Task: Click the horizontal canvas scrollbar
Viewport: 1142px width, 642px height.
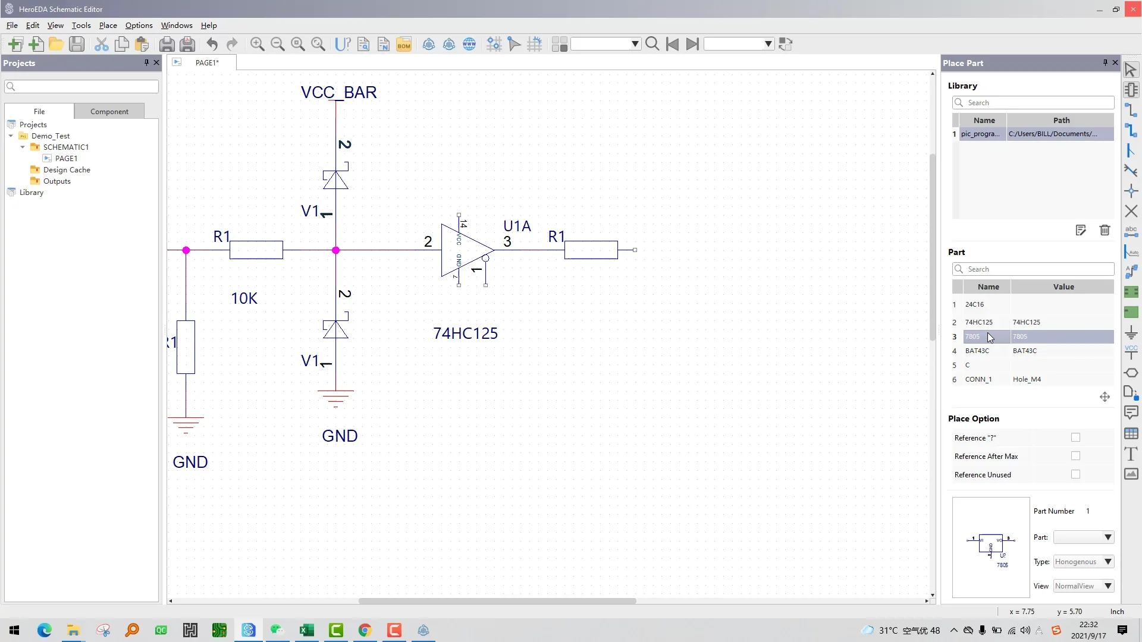Action: point(497,601)
